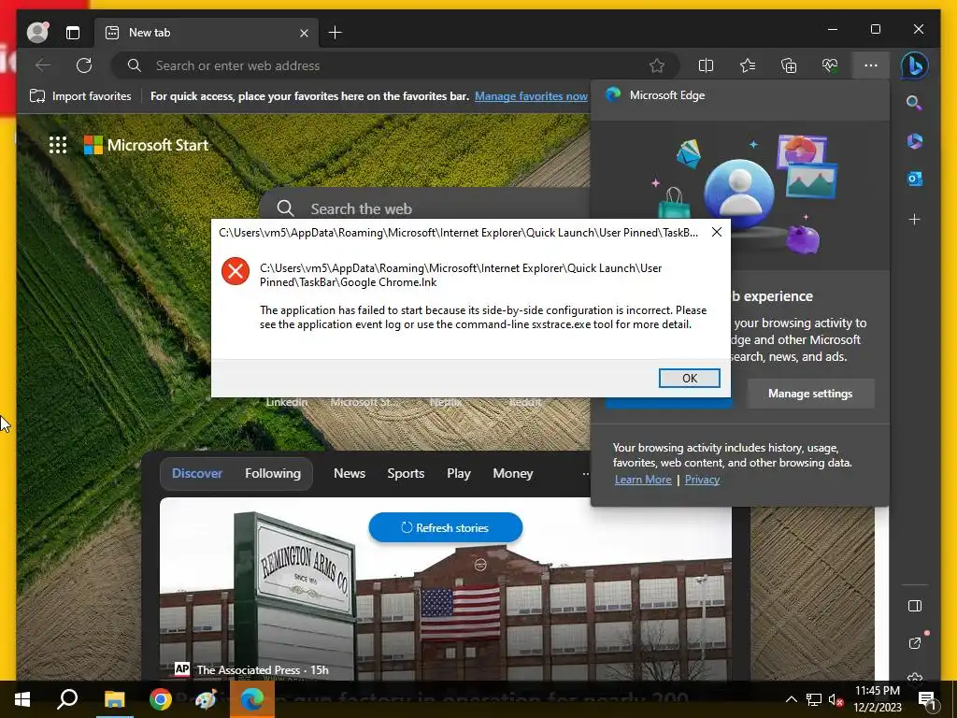Click the taskbar clock showing 11:45 PM
This screenshot has width=957, height=718.
[x=877, y=699]
